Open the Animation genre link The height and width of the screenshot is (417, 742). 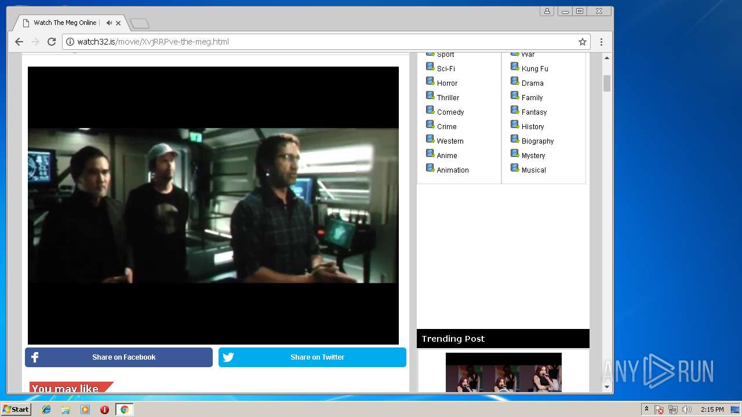point(453,170)
